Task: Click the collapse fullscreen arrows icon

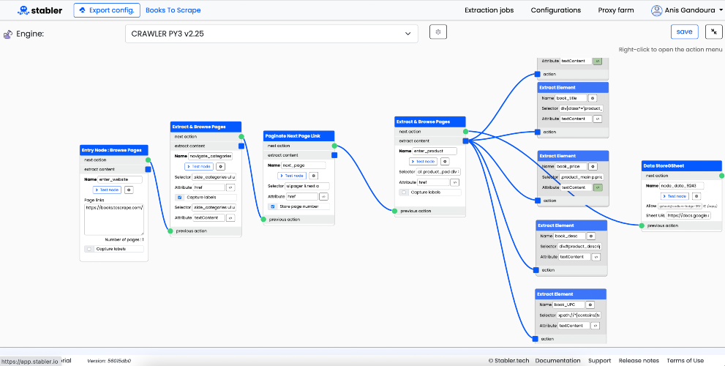Action: [x=714, y=31]
